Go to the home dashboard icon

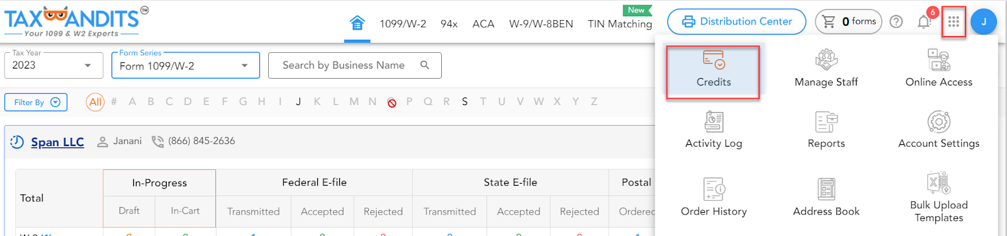(x=357, y=23)
